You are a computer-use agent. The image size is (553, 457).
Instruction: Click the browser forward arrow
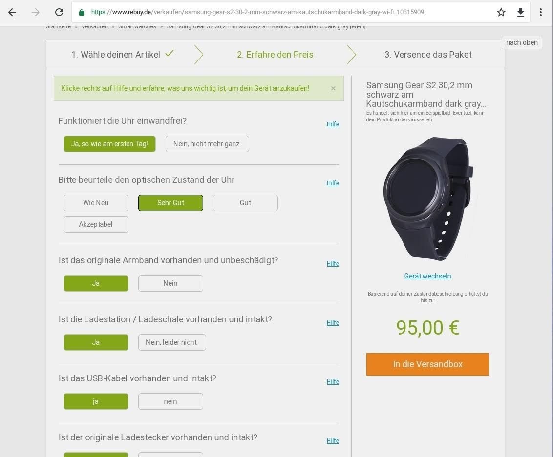click(36, 12)
